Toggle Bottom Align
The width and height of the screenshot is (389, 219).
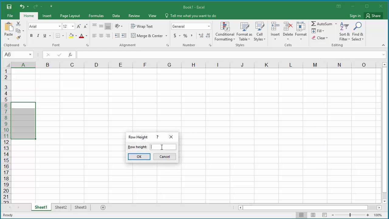coord(108,26)
